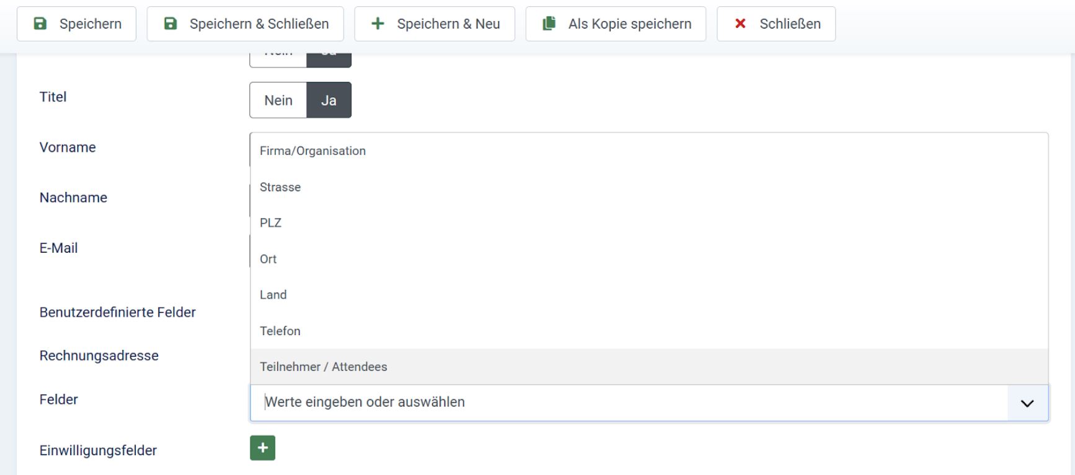Click the green plus icon on Speichern & Neu

377,24
